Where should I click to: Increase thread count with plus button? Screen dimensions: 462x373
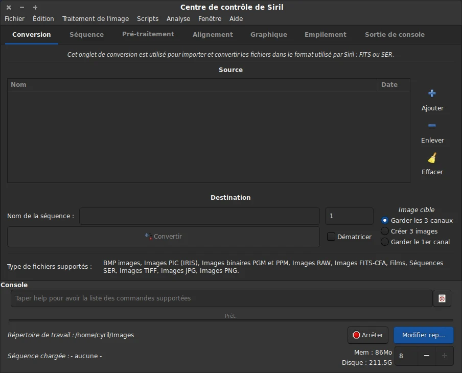[x=444, y=356]
